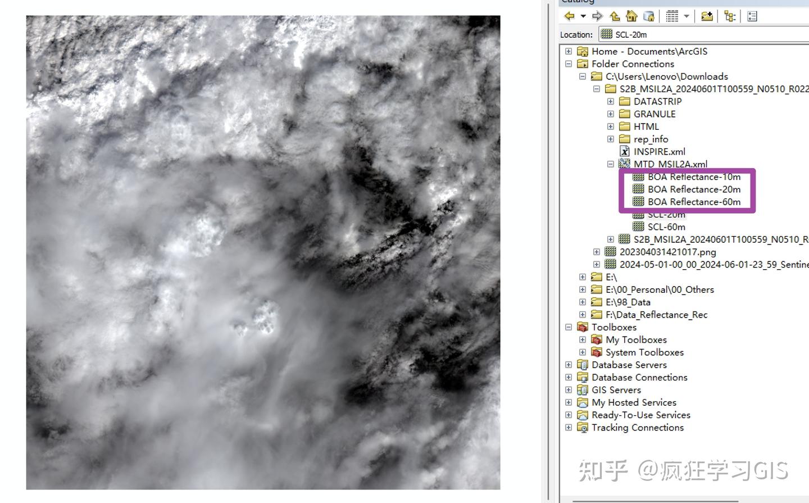Select the Go To Default Geodatabase icon

(x=648, y=16)
